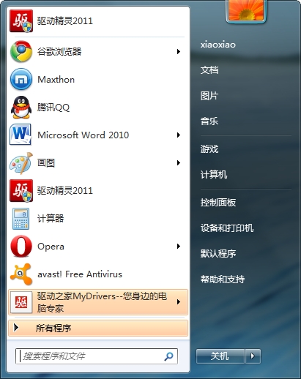The image size is (301, 379).
Task: Expand 驱动之家MyDrivers jump list arrow
Action: click(179, 302)
